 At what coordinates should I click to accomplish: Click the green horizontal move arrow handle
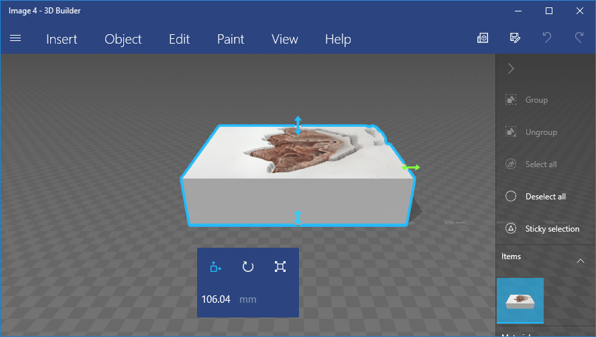coord(411,167)
